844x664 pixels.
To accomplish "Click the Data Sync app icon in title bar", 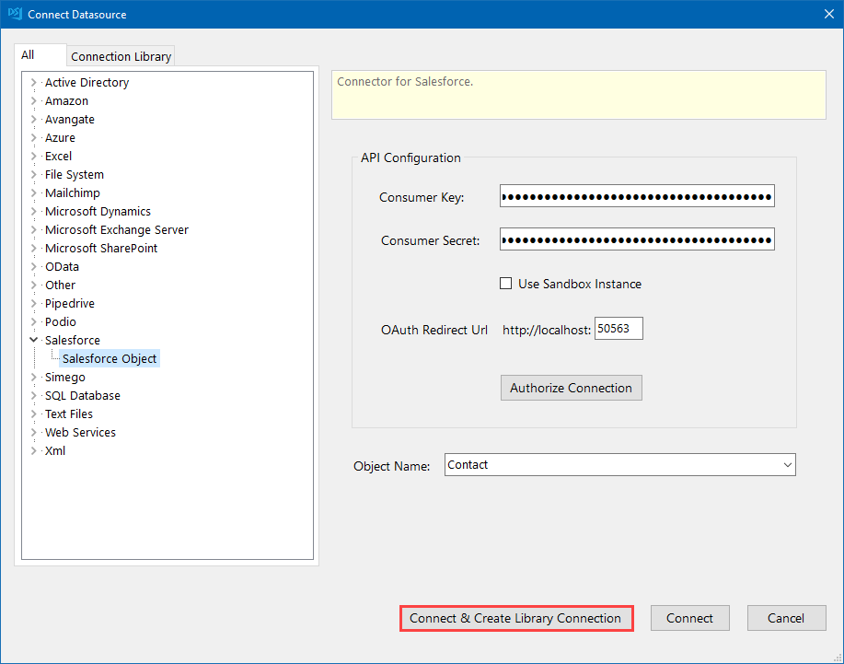I will (x=15, y=14).
